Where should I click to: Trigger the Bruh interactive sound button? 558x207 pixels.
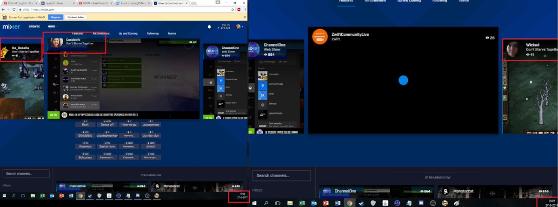click(x=85, y=124)
